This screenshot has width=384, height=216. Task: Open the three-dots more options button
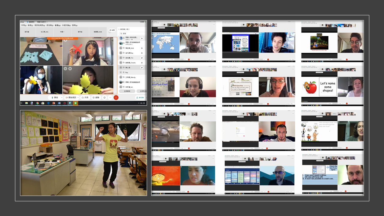(x=110, y=97)
